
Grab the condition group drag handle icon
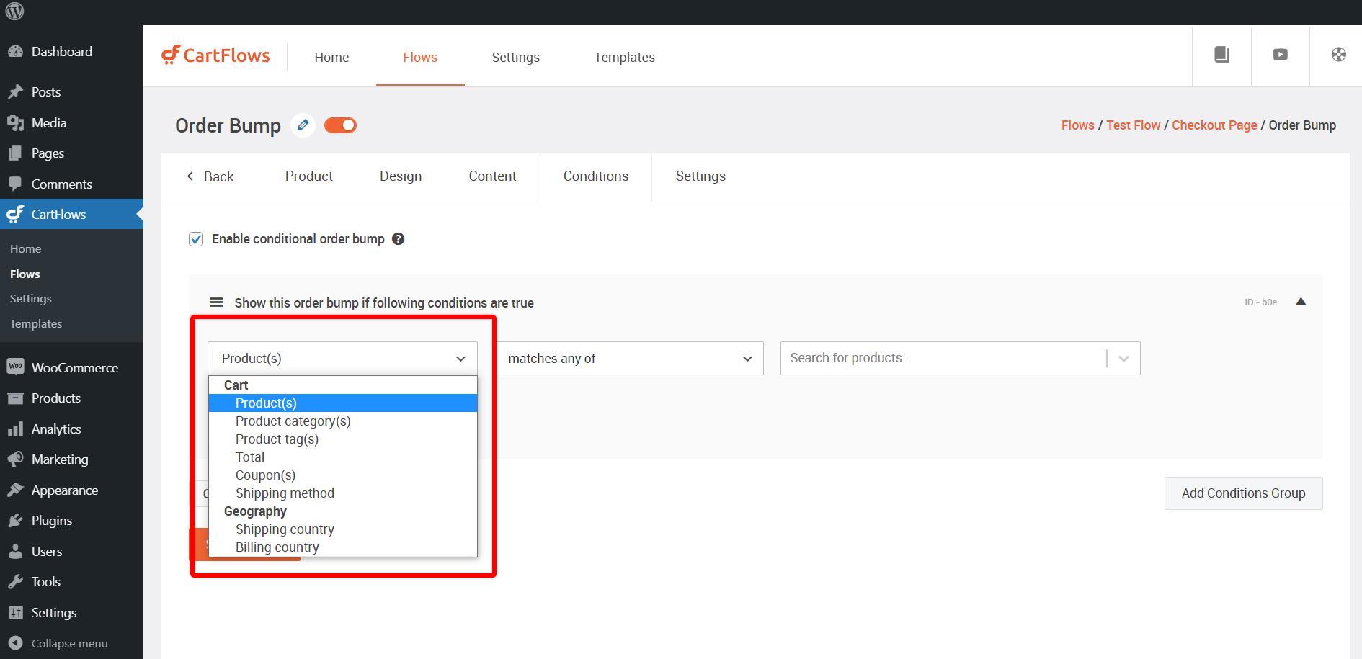click(216, 302)
